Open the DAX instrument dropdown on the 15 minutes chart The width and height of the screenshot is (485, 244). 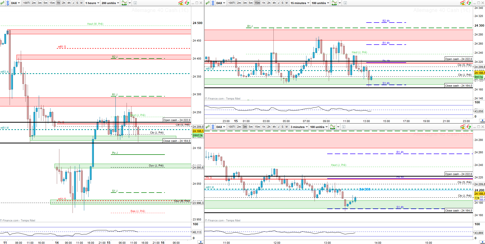coord(221,3)
